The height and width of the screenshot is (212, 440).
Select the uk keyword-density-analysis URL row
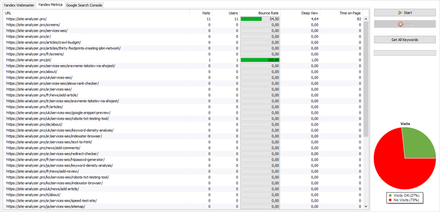pos(184,130)
